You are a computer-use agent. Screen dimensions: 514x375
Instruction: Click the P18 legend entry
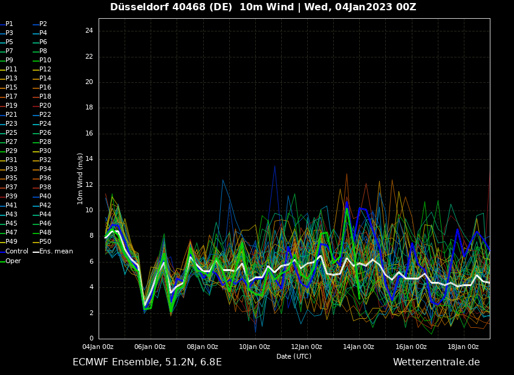(x=45, y=97)
